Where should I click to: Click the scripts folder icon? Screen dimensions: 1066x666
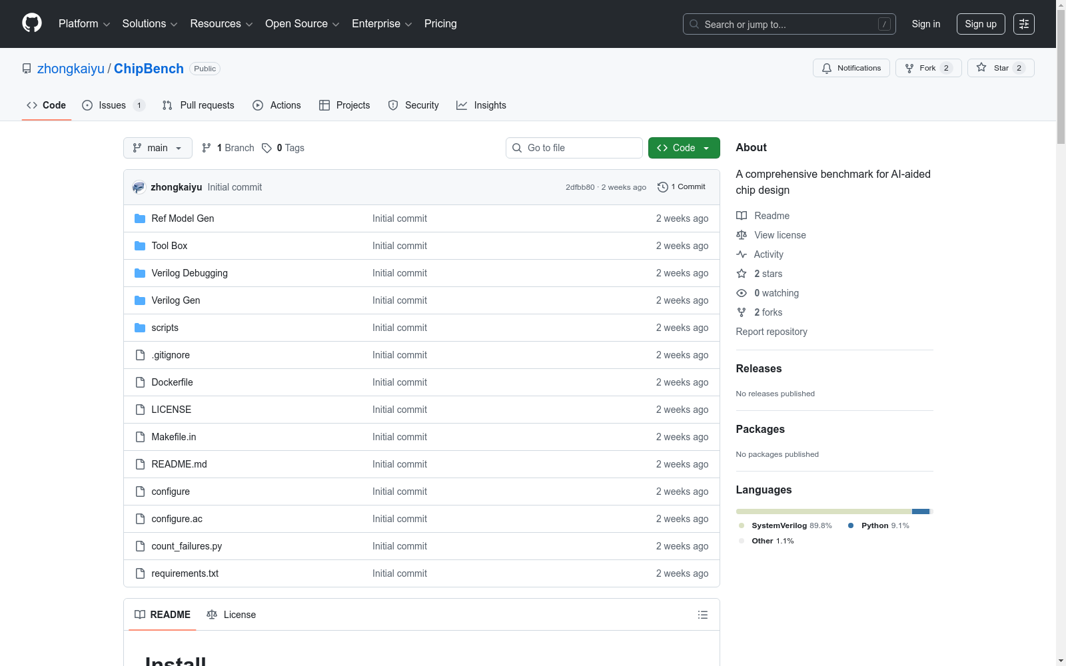click(140, 328)
